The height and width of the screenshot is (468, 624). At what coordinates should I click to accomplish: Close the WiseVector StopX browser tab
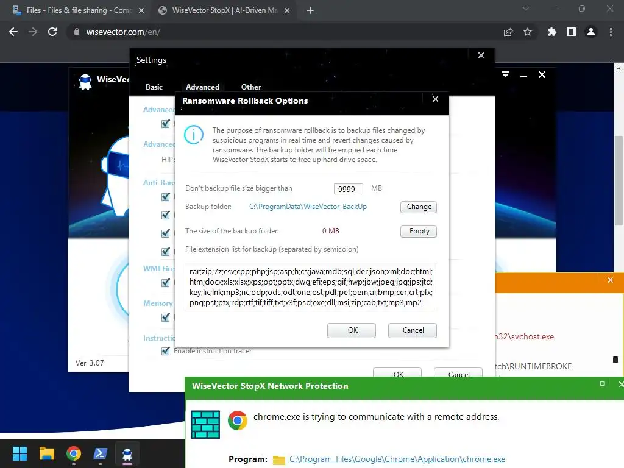(287, 11)
